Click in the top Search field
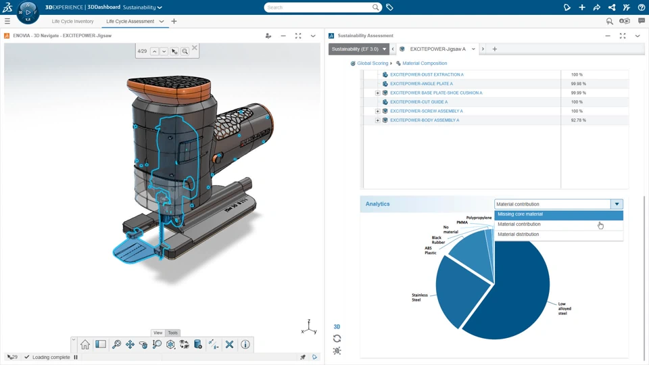The image size is (649, 365). pyautogui.click(x=318, y=7)
